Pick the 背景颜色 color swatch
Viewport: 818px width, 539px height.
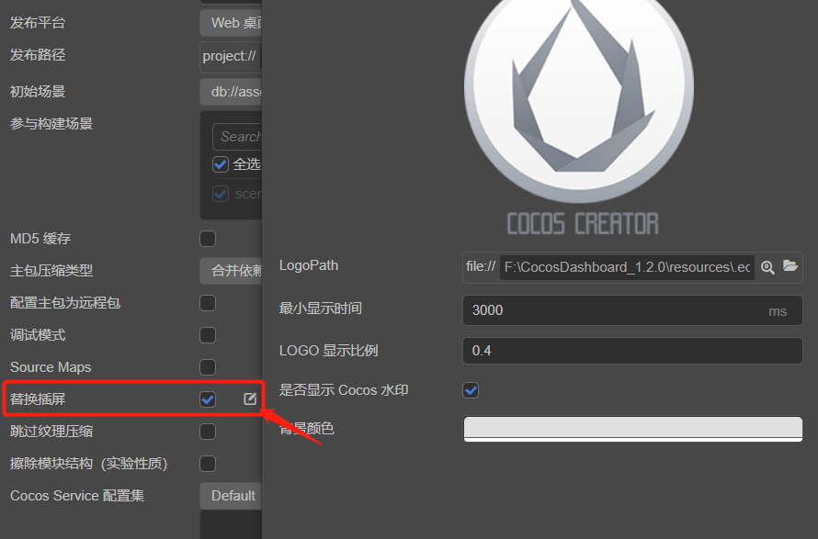pyautogui.click(x=633, y=429)
